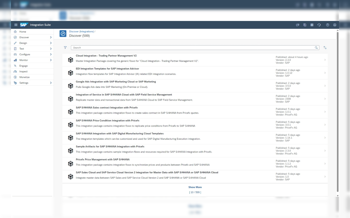
Task: Click the sort arrows icon
Action: coord(325,47)
